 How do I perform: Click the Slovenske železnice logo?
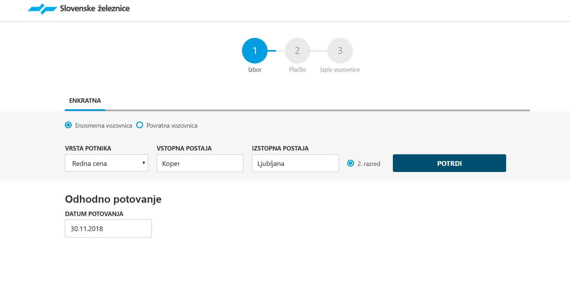click(x=79, y=9)
